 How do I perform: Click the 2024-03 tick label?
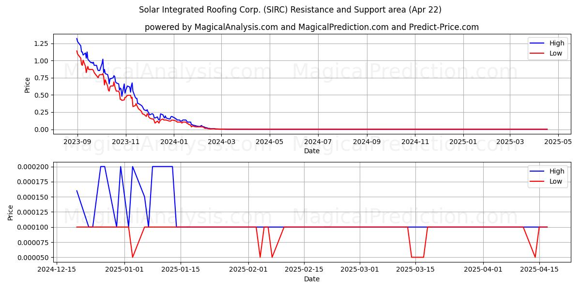[x=222, y=142]
